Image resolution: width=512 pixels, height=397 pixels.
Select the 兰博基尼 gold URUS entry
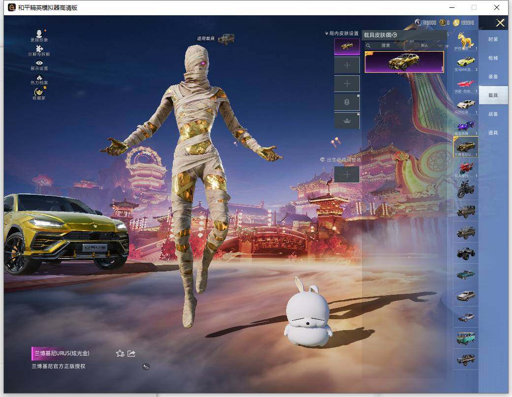tap(466, 147)
